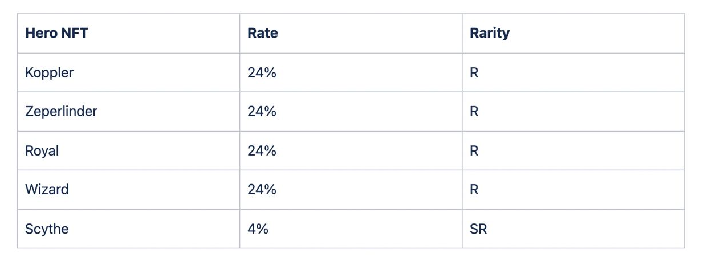The width and height of the screenshot is (704, 257).
Task: Click the 24% rate in the Zeperlinder row
Action: point(262,112)
